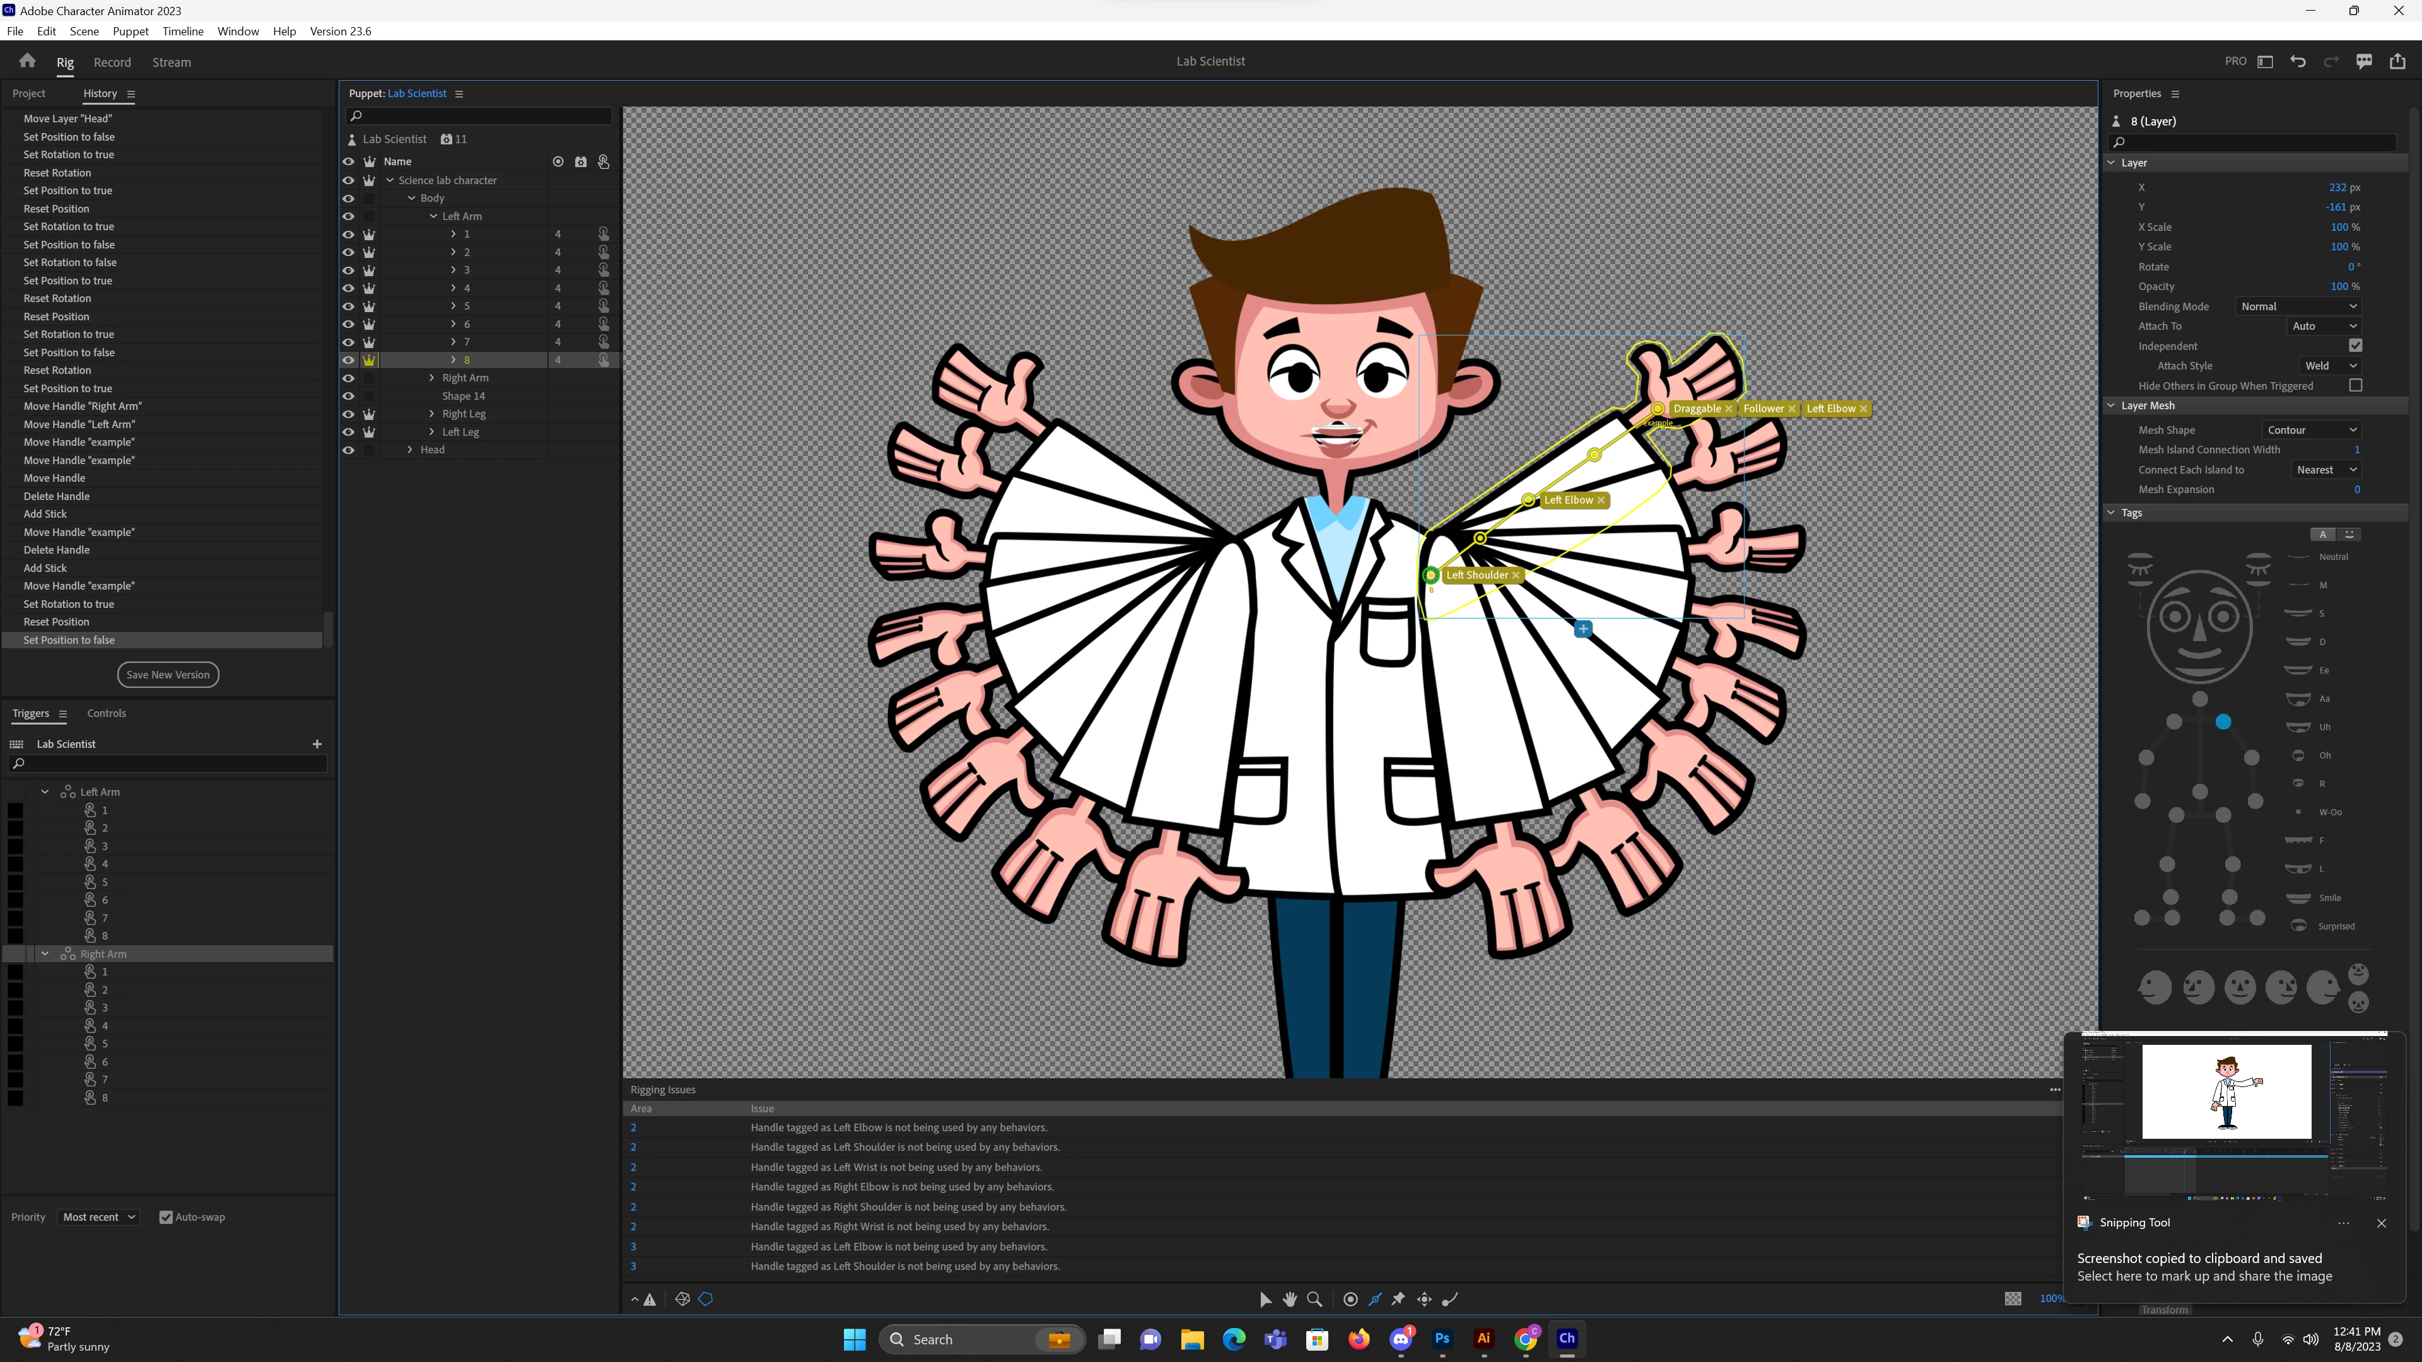
Task: Click the Home icon
Action: click(x=27, y=61)
